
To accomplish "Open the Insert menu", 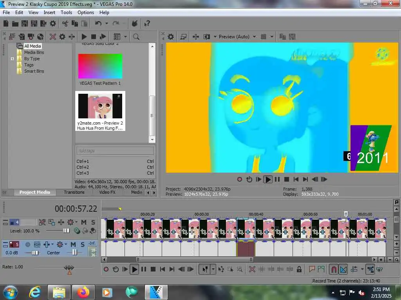I will pyautogui.click(x=49, y=12).
